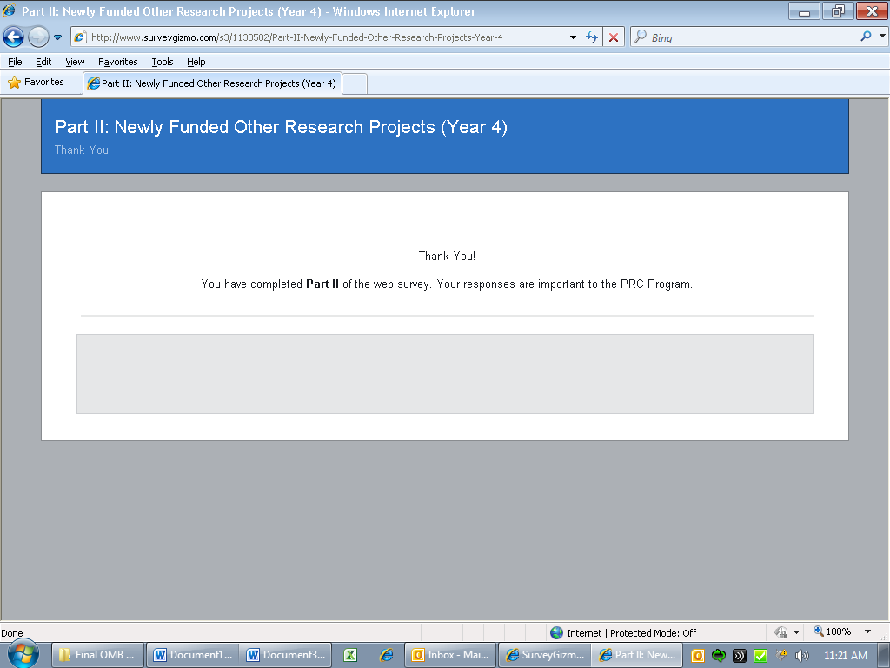Click the tray icon beside volume
This screenshot has width=890, height=668.
(x=781, y=655)
